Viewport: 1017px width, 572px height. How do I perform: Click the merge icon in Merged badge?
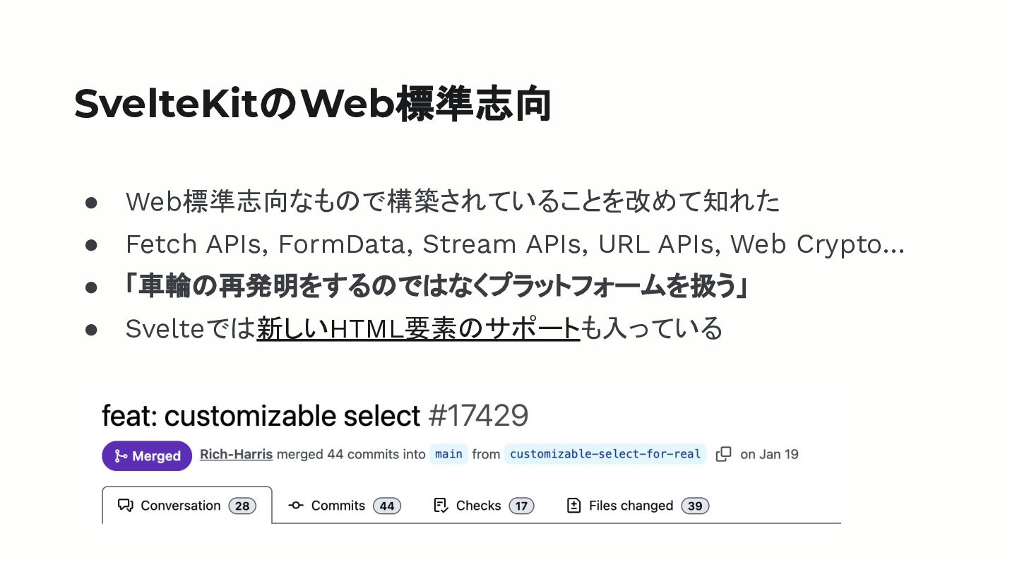tap(121, 456)
